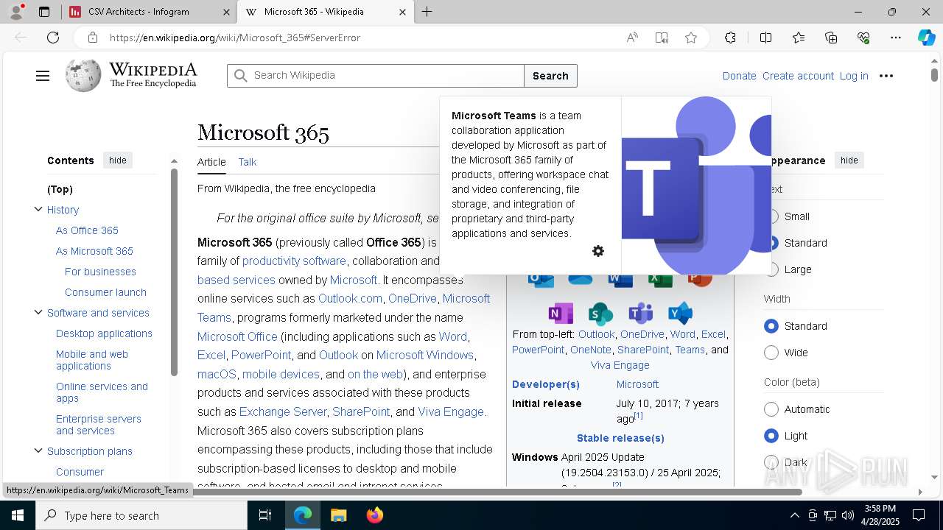
Task: Click the OneNote icon in the infobox
Action: [561, 313]
